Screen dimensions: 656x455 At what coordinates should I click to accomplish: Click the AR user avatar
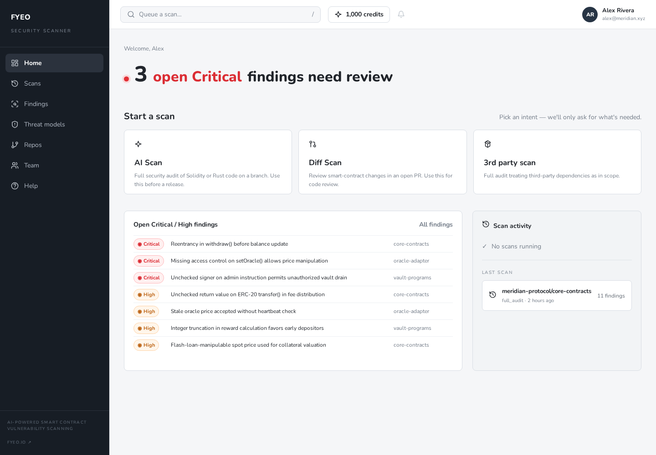590,15
